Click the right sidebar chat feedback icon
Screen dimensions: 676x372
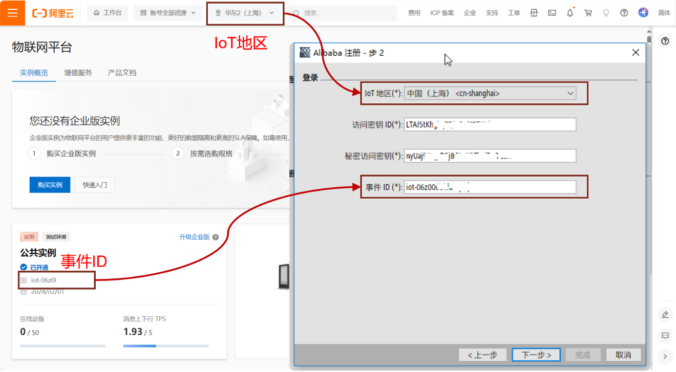click(665, 336)
